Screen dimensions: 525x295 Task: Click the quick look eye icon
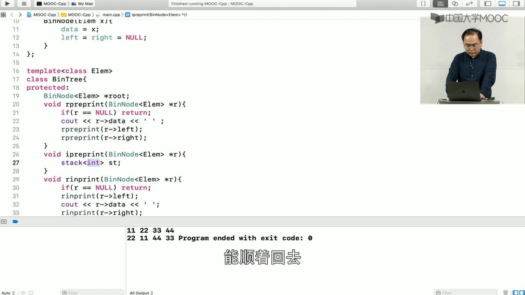pyautogui.click(x=23, y=293)
